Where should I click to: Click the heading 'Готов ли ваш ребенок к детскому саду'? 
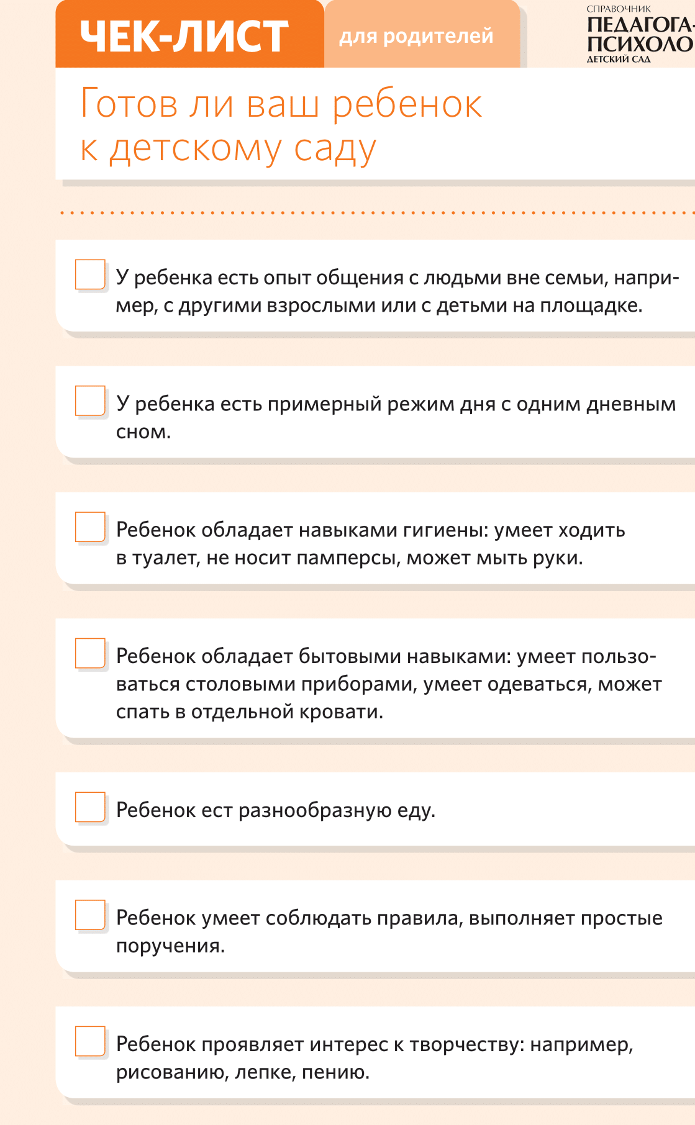click(x=281, y=126)
